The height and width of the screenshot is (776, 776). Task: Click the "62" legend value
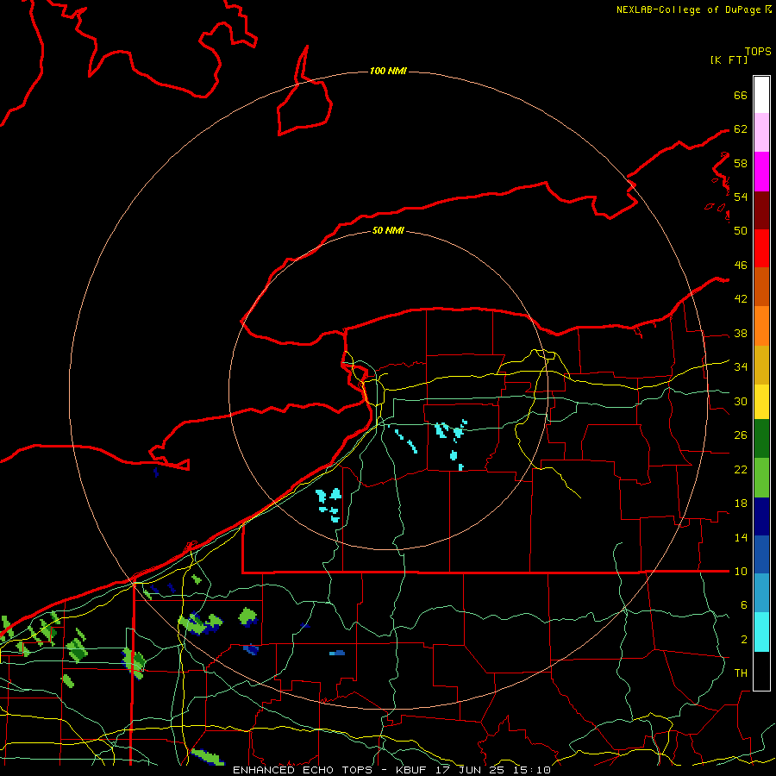pyautogui.click(x=741, y=129)
